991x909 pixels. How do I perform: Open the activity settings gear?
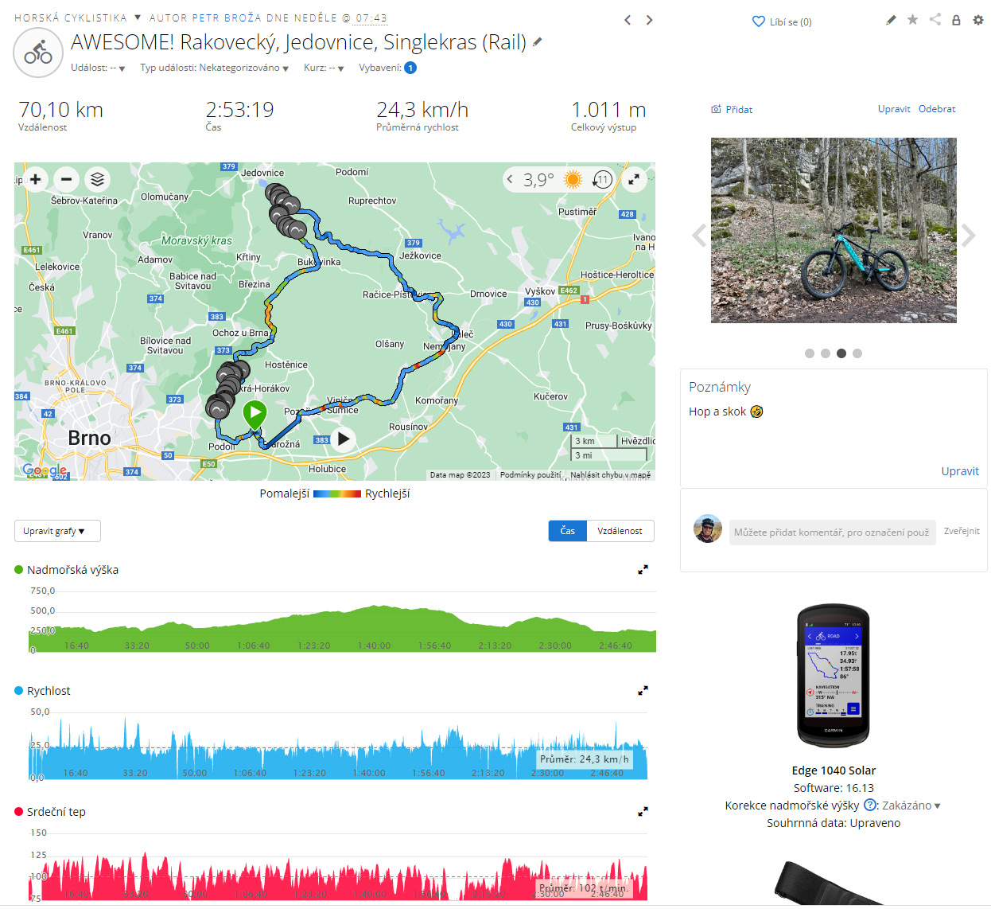[978, 20]
